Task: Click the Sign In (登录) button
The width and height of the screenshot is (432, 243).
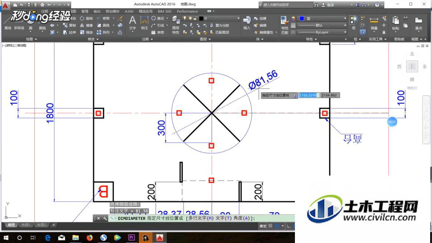Action: 328,5
